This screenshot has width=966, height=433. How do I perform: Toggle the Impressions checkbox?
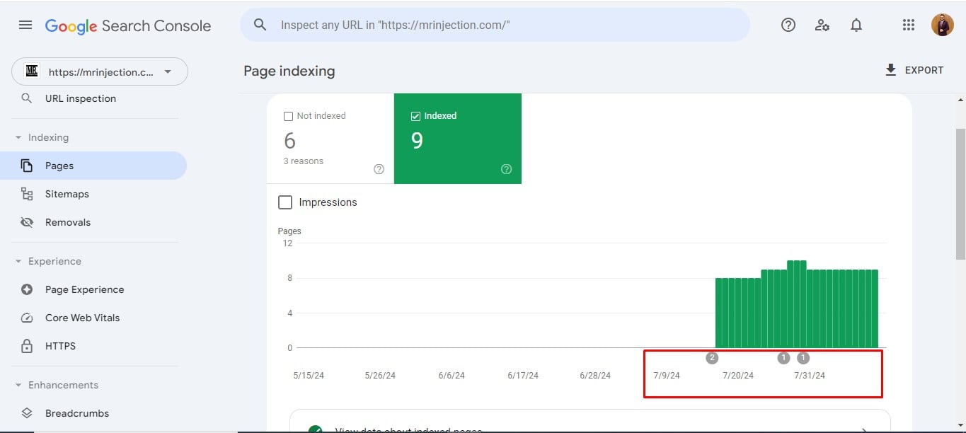click(285, 202)
